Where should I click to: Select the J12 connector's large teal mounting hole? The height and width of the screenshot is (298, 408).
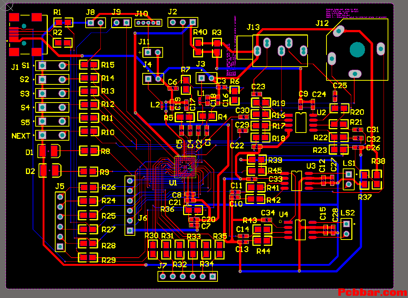tap(357, 50)
